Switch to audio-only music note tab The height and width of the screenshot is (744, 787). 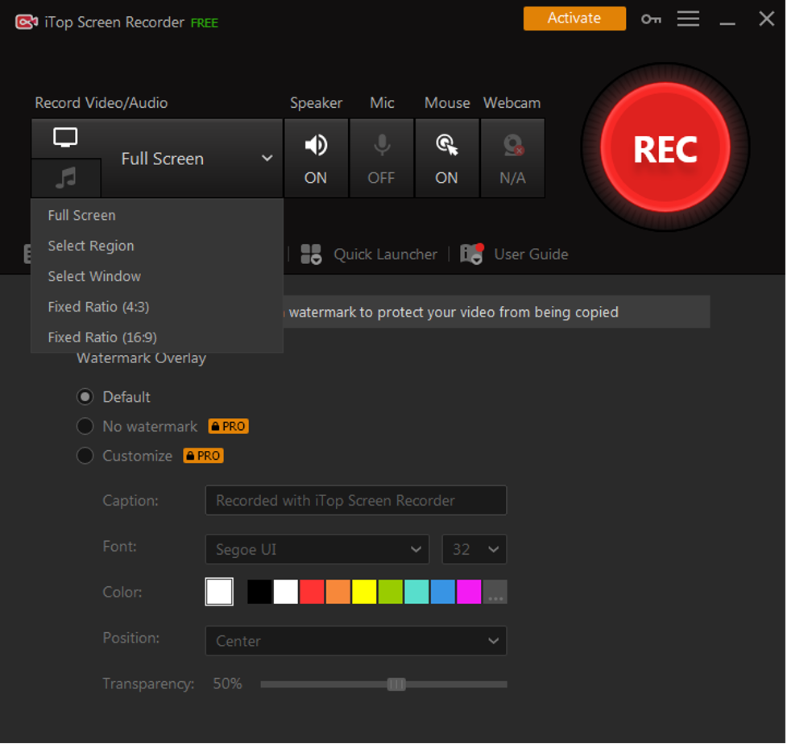coord(66,178)
